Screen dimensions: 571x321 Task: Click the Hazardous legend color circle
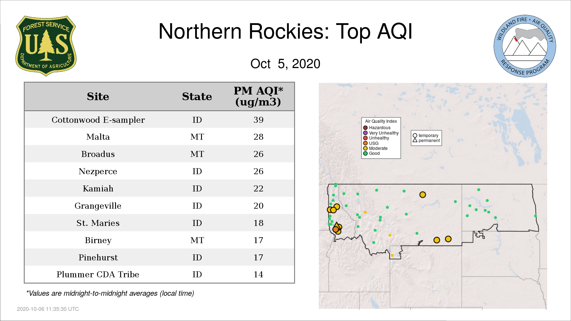pyautogui.click(x=365, y=128)
